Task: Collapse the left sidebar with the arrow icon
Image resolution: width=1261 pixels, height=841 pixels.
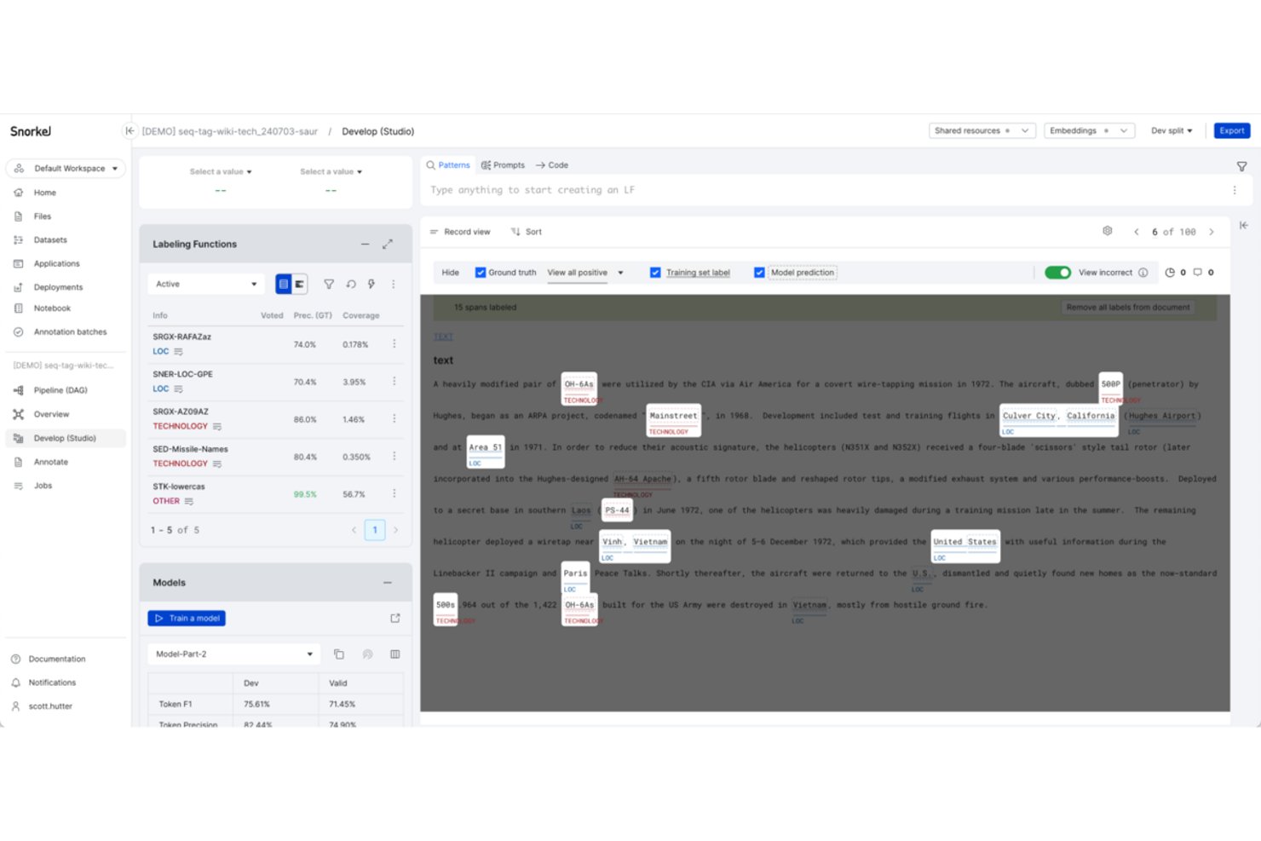Action: pos(130,131)
